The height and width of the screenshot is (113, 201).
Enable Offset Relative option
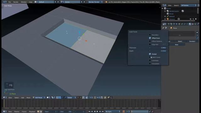(x=150, y=41)
